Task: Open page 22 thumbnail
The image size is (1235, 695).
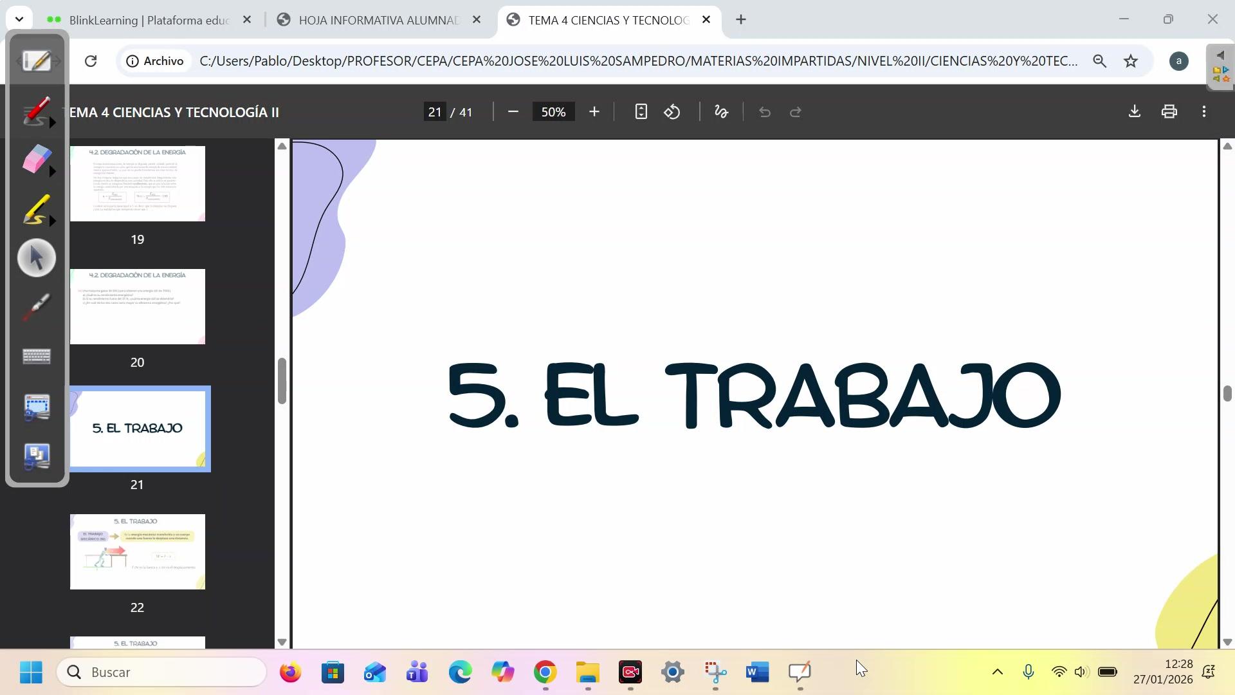Action: click(x=138, y=551)
